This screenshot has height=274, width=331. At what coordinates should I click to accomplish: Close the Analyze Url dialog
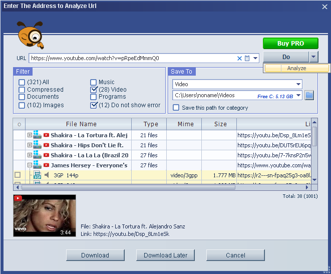tap(324, 7)
